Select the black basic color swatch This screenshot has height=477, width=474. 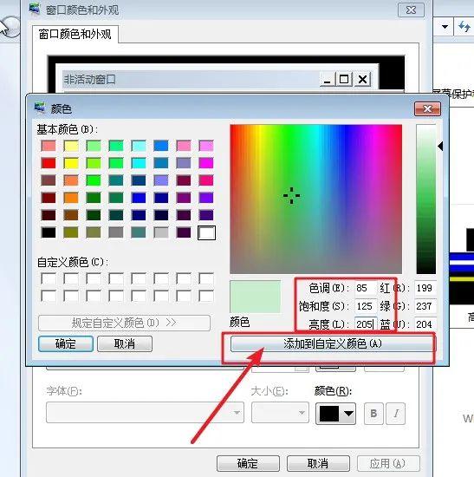pos(49,232)
